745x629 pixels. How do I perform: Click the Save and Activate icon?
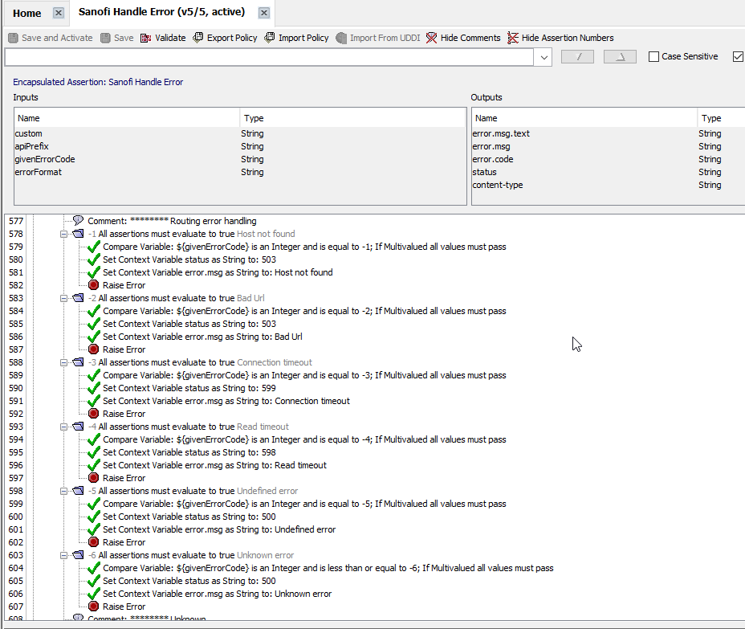pyautogui.click(x=14, y=38)
